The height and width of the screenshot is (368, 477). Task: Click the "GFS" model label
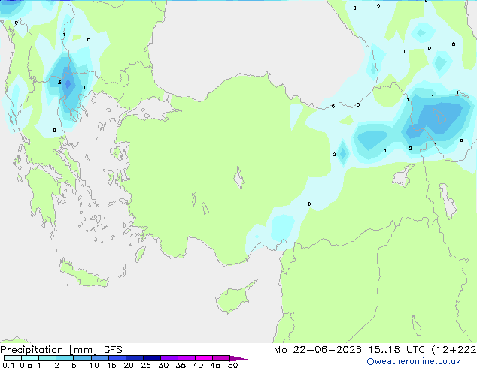113,350
